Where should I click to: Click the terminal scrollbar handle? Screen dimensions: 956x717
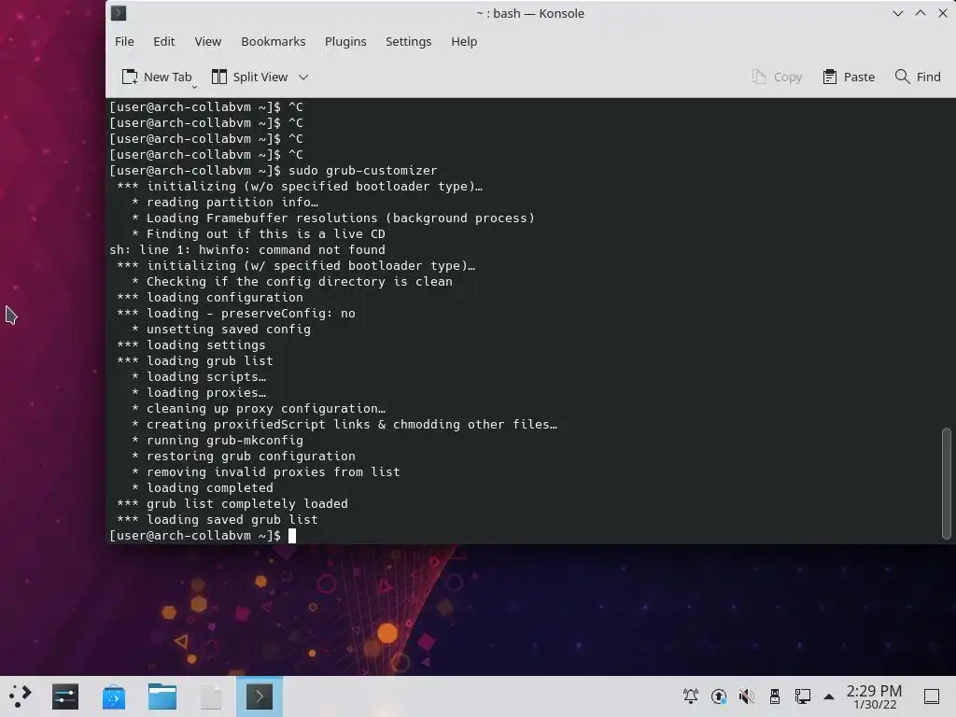pyautogui.click(x=947, y=483)
